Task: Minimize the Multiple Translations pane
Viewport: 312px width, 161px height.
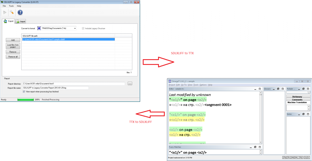Action: pos(299,89)
